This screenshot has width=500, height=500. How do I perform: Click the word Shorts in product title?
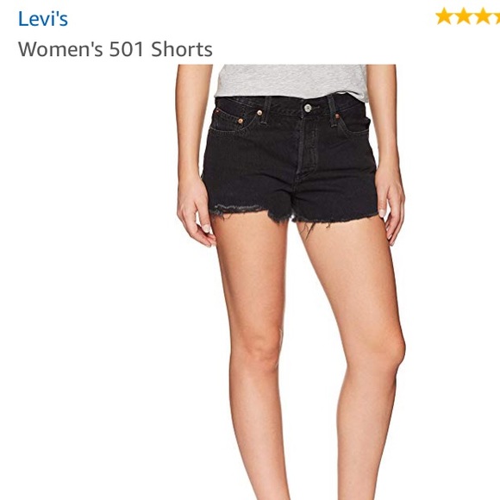tap(181, 49)
